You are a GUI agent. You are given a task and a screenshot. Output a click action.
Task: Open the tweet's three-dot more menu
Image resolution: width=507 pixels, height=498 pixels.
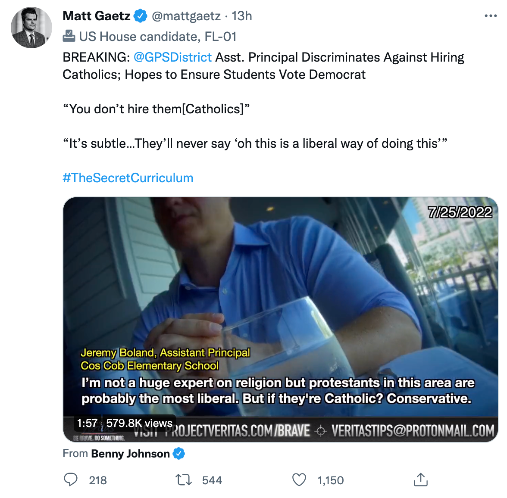point(490,16)
